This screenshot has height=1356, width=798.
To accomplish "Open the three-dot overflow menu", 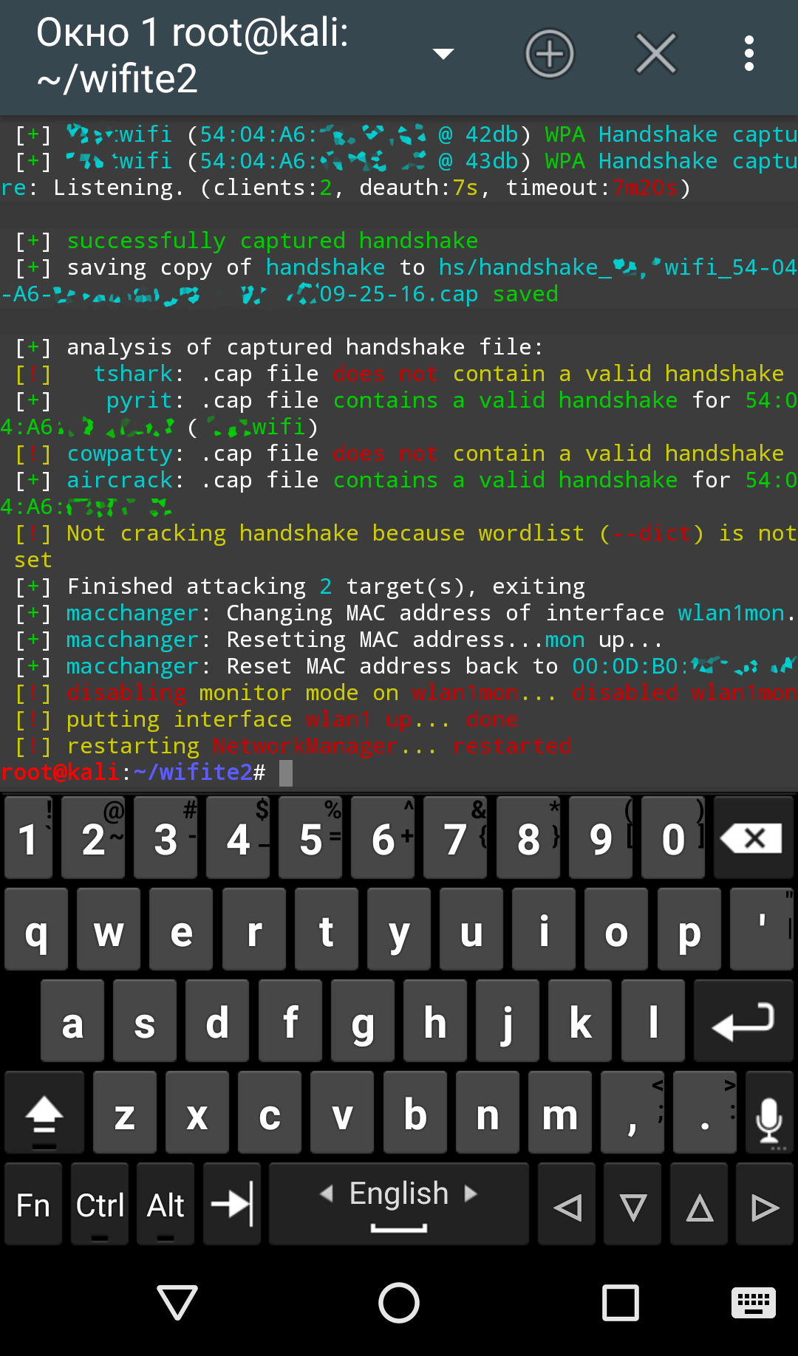I will pos(749,54).
